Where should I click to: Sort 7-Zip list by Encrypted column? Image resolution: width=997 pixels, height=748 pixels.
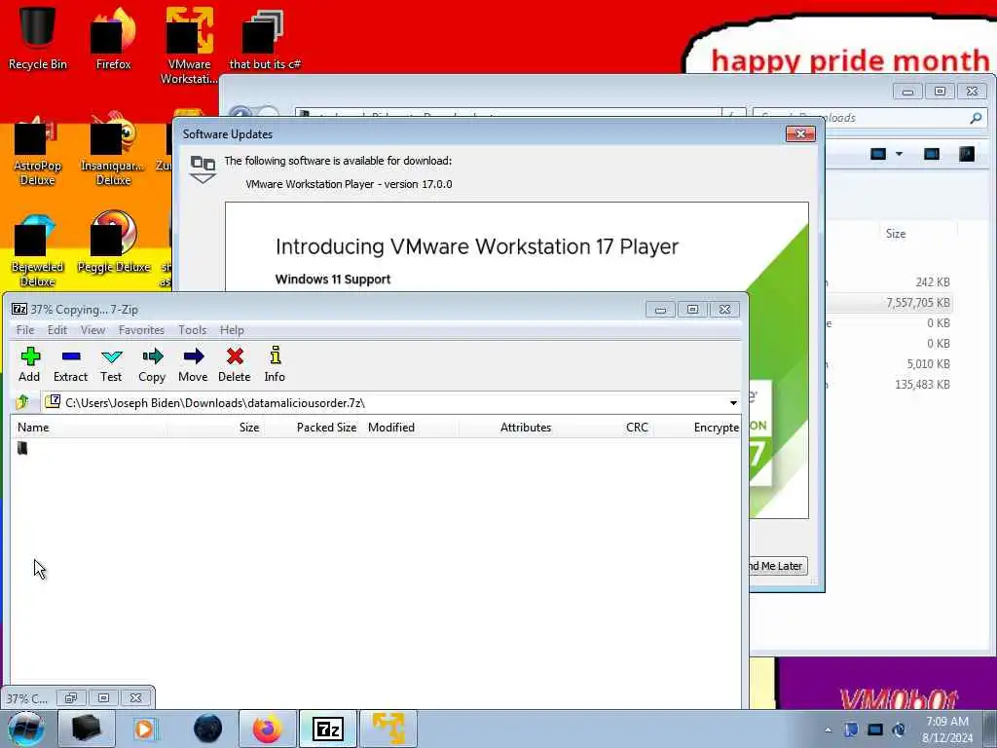pyautogui.click(x=698, y=428)
